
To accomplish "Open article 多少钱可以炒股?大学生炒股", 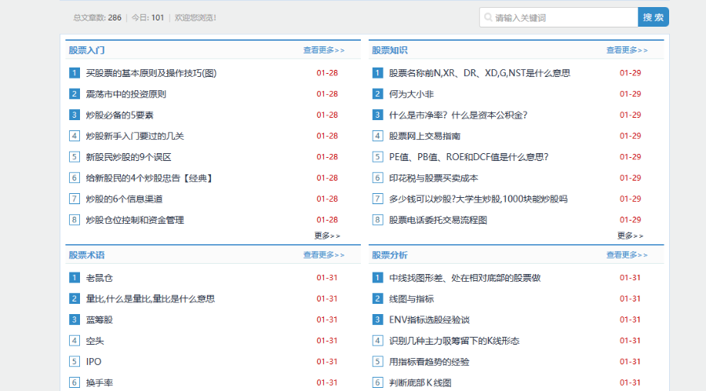I will pos(479,199).
